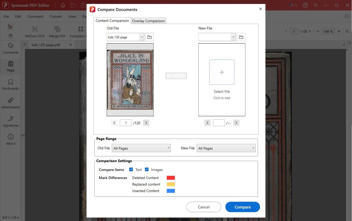Open the View menu
Image resolution: width=352 pixels, height=221 pixels.
(x=72, y=16)
